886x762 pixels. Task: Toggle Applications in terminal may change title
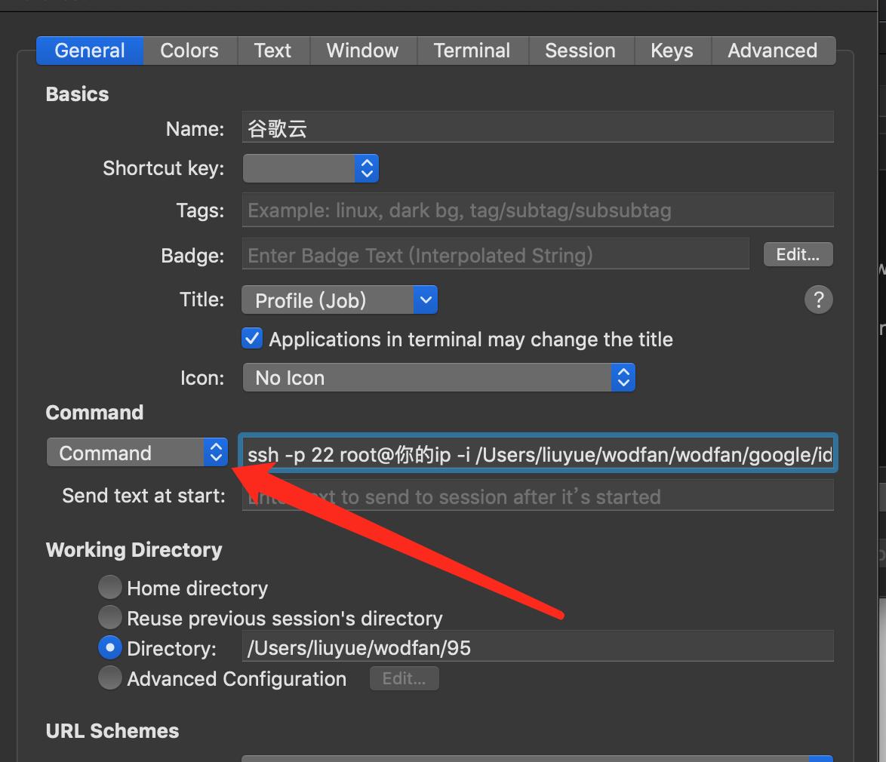point(252,339)
